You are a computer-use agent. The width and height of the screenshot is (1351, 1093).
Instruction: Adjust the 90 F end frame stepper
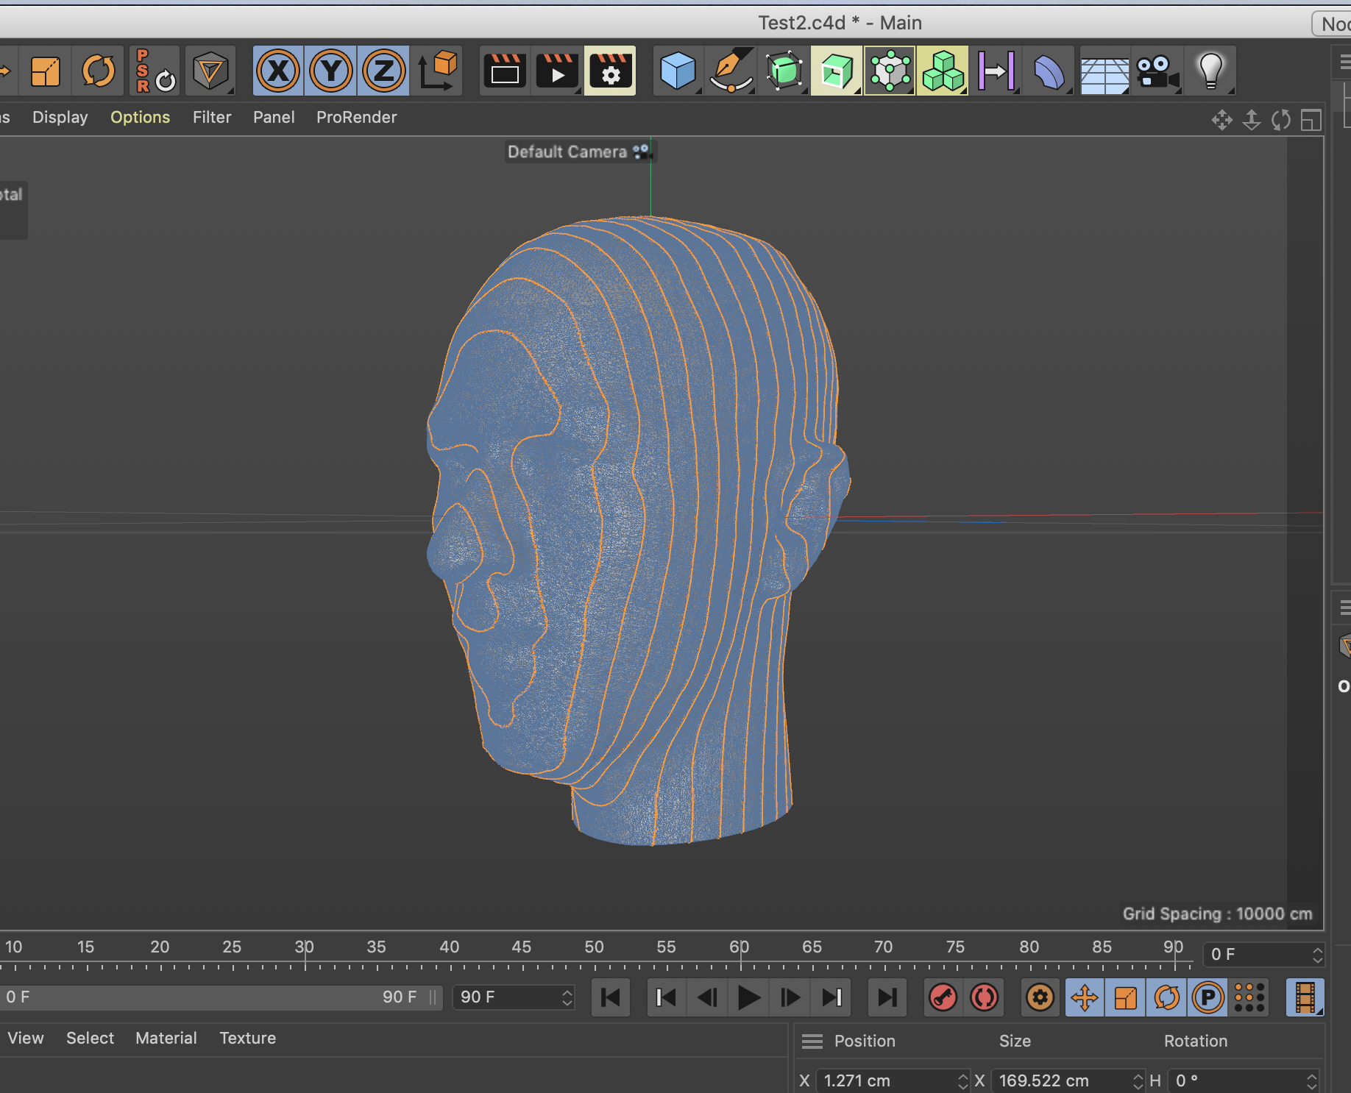coord(567,997)
